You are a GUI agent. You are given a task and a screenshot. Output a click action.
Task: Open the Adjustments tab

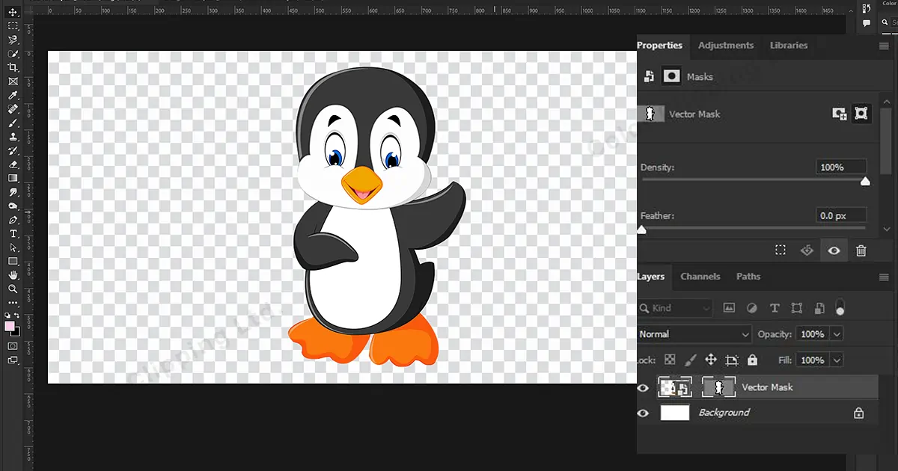[x=725, y=46]
